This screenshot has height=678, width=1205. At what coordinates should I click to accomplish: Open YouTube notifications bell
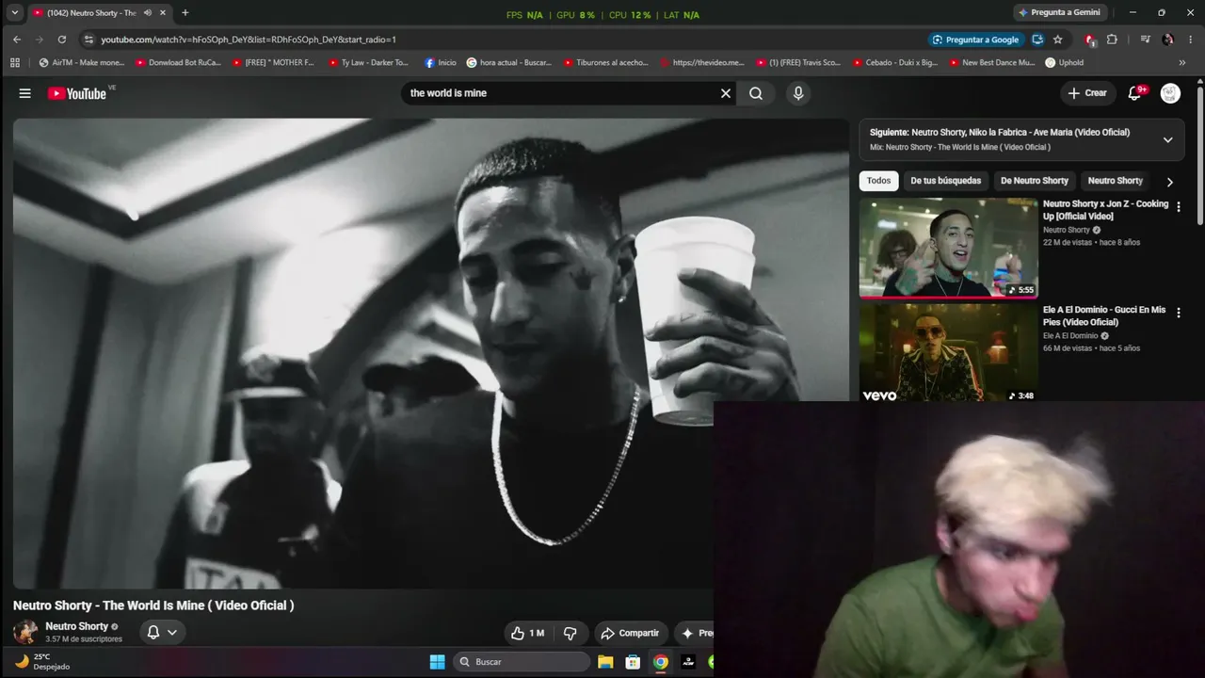point(1135,93)
